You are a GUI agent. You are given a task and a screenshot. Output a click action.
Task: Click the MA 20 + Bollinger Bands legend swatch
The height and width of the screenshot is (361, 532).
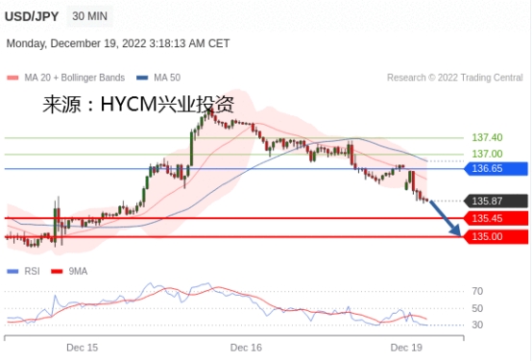(12, 78)
